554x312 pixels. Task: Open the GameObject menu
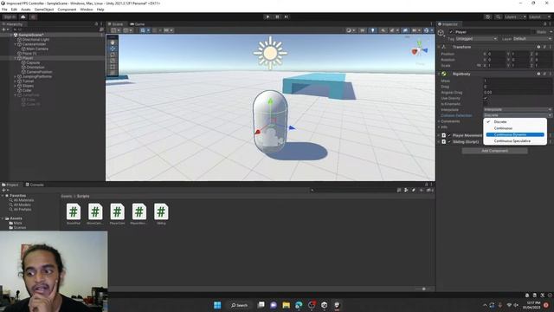pos(44,10)
